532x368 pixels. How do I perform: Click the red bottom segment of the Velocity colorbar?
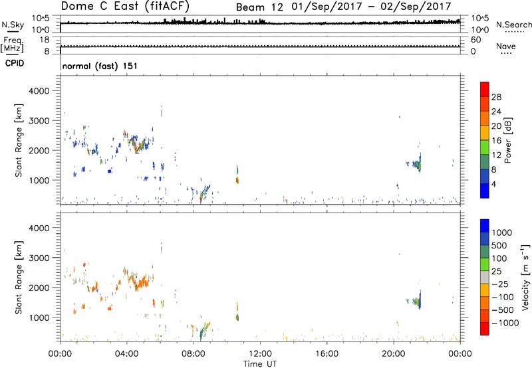tap(485, 329)
